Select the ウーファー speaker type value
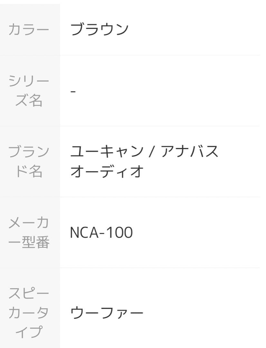 tap(107, 313)
